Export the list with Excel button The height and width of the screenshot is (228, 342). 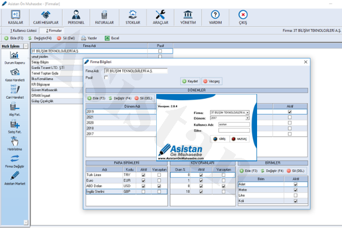(x=112, y=38)
